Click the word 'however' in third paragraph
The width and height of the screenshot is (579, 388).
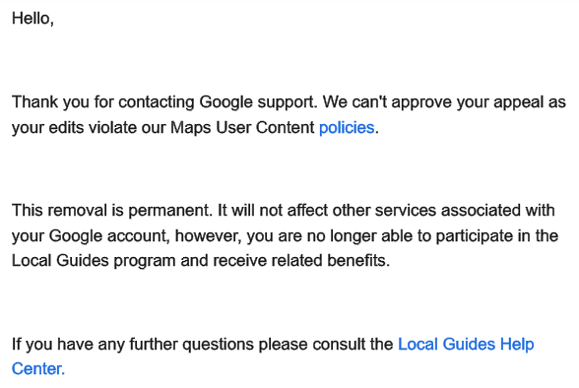click(x=208, y=236)
